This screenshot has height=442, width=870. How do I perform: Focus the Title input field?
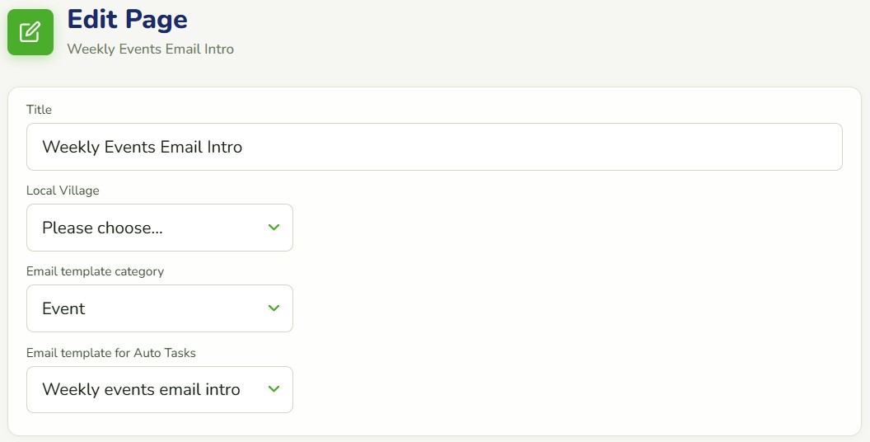(x=434, y=147)
